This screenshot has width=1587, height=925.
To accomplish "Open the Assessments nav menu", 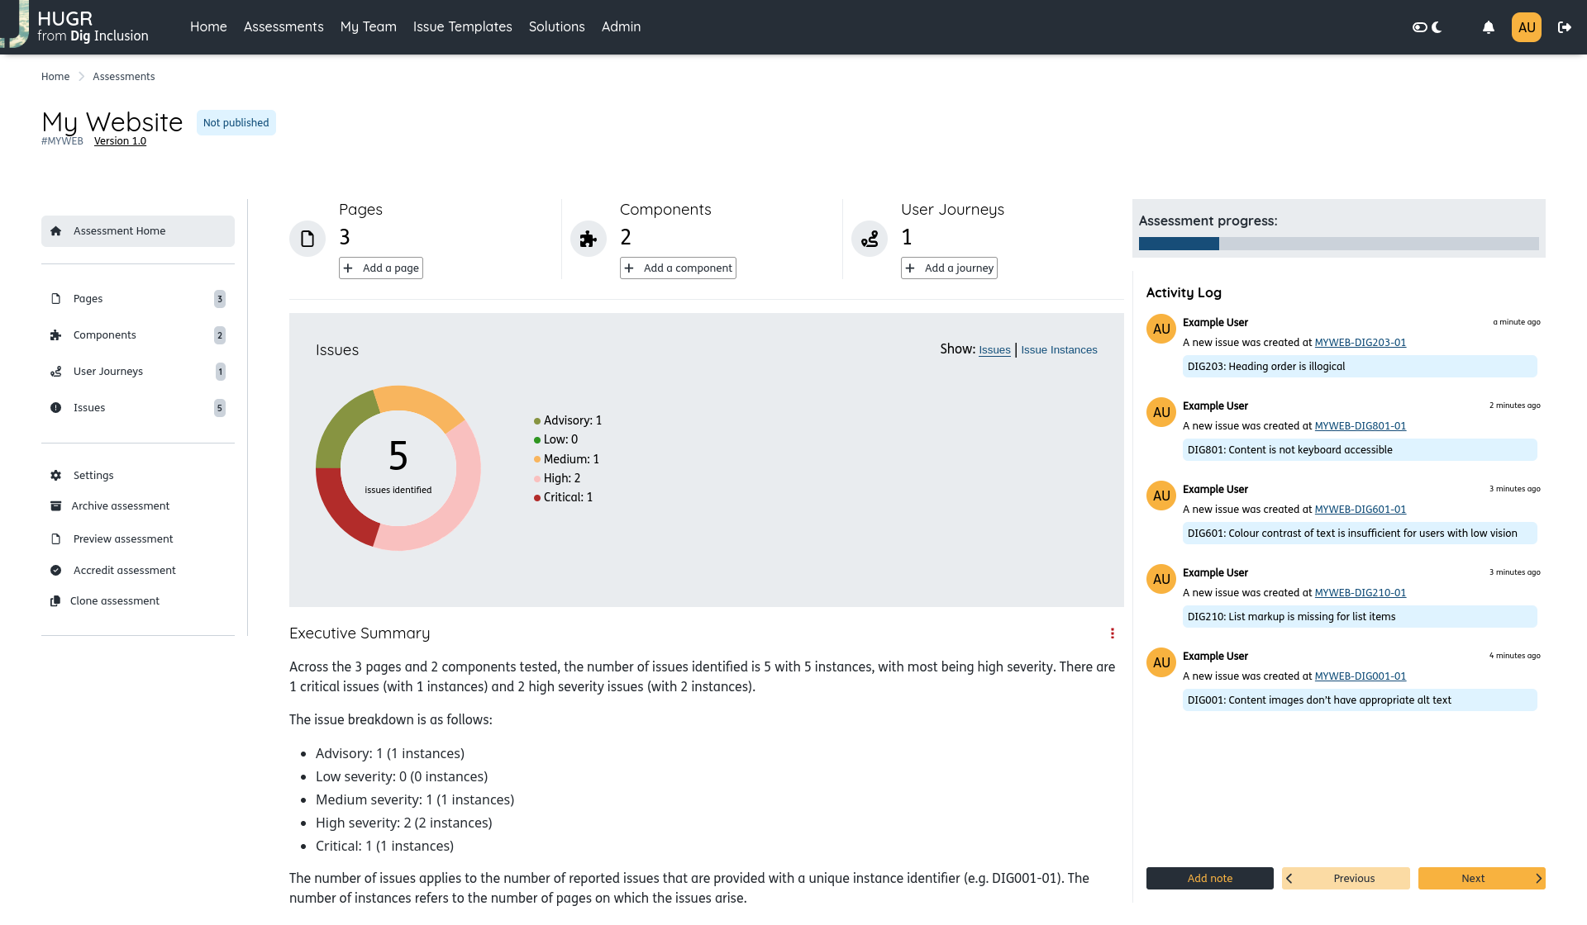I will click(x=284, y=26).
